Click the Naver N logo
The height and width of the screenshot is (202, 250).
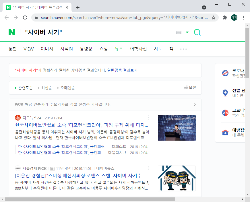[11, 32]
